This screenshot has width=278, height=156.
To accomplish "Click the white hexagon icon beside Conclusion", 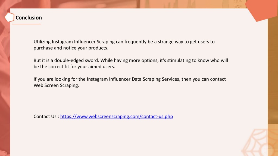I will 9,17.
